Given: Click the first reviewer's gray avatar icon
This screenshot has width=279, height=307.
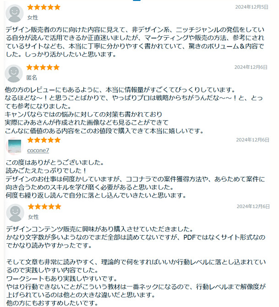Looking at the screenshot, I should 15,13.
